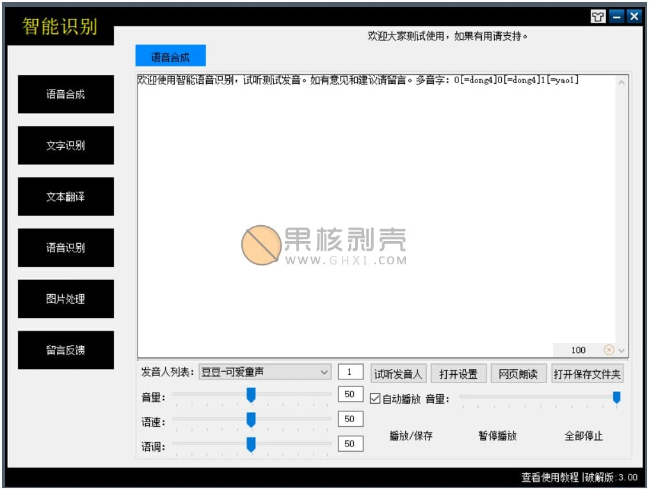649x490 pixels.
Task: Open 文字识别 from the sidebar
Action: (x=66, y=146)
